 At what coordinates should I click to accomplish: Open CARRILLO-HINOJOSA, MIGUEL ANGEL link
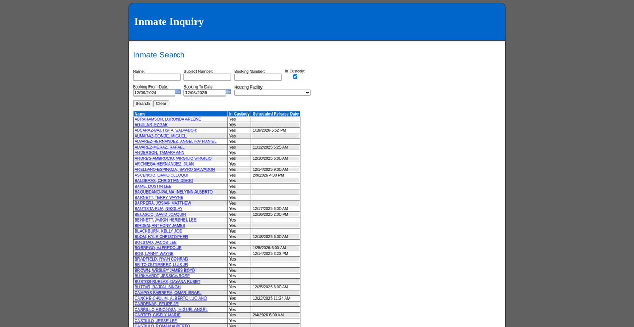(x=171, y=309)
